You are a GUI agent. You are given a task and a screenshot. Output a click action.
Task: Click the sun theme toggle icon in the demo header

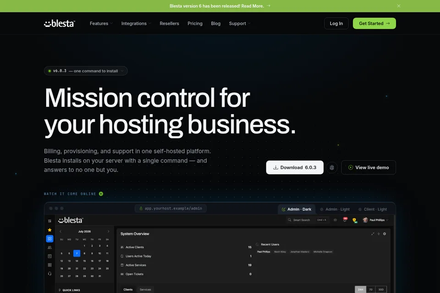point(335,220)
